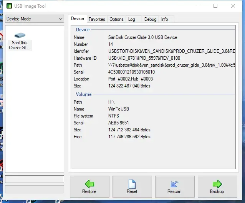This screenshot has height=203, width=245.
Task: Click device size 124 822 487 040 Bytes
Action: click(x=129, y=86)
